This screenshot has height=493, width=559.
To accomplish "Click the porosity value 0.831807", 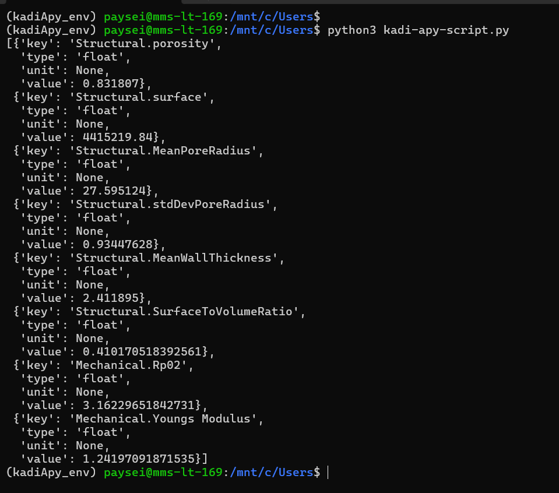I will pos(111,84).
